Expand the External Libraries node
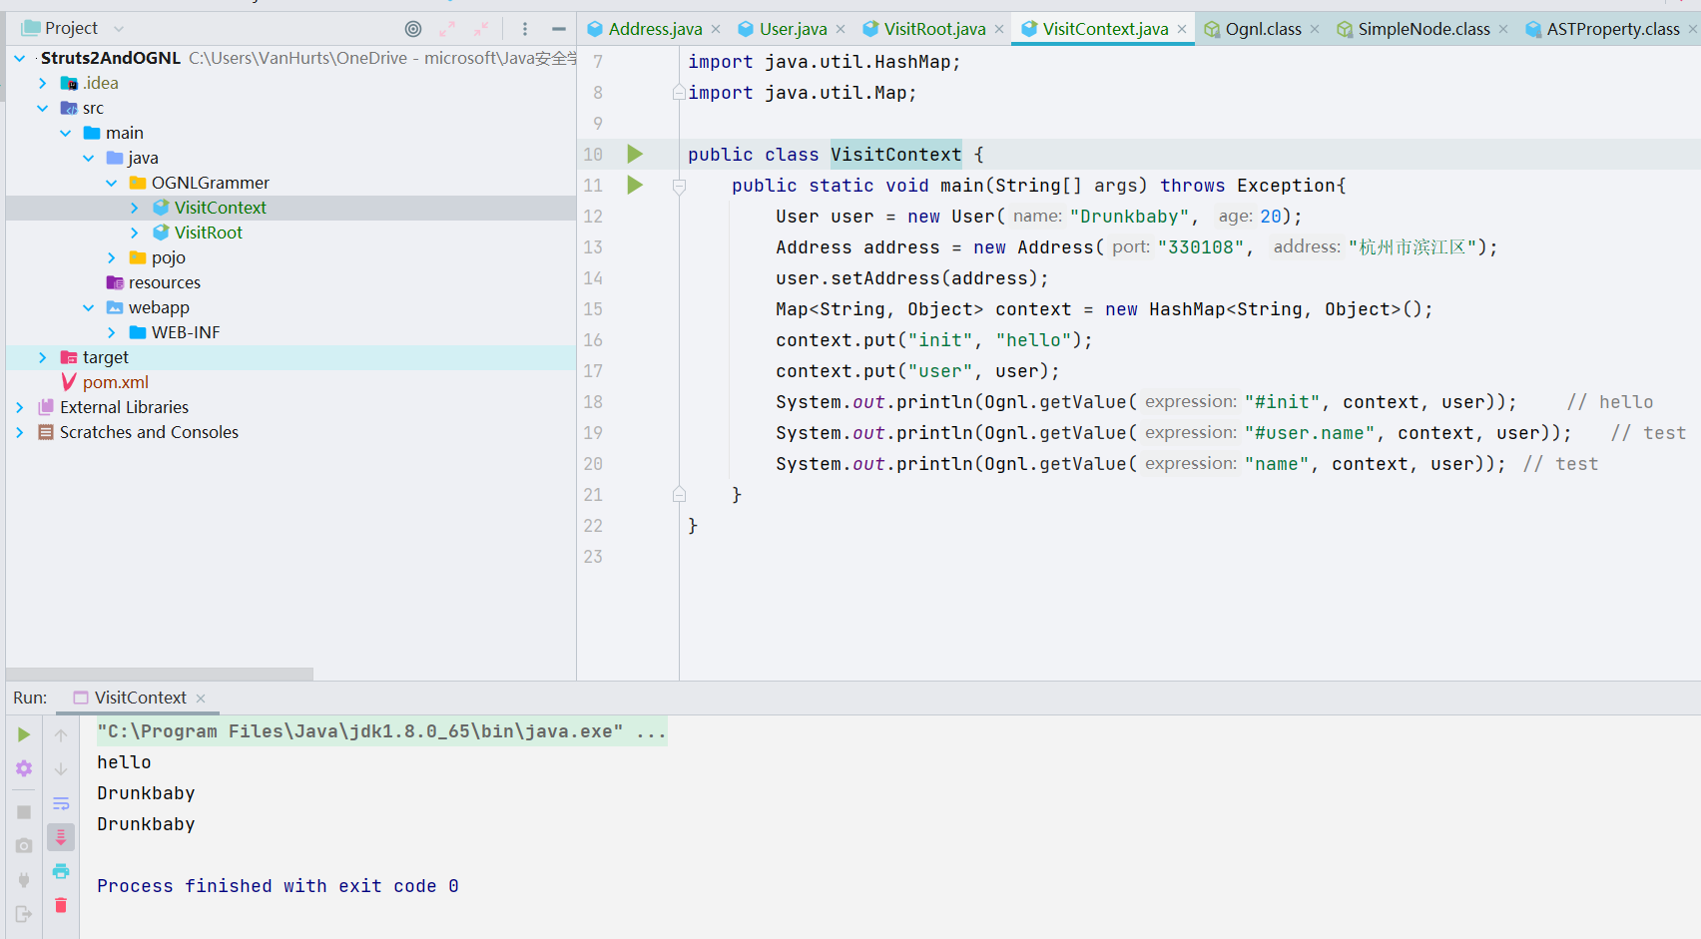The height and width of the screenshot is (939, 1701). (x=20, y=407)
